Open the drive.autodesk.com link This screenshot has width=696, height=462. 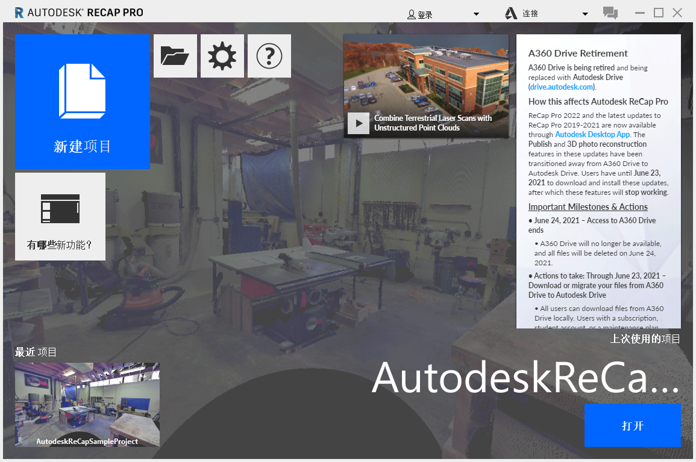562,87
